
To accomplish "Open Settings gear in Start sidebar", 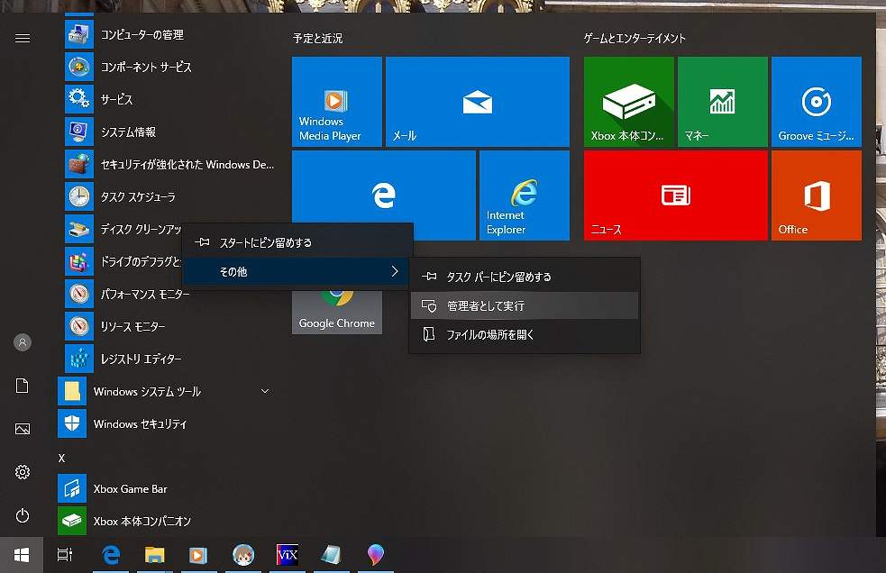I will tap(23, 472).
